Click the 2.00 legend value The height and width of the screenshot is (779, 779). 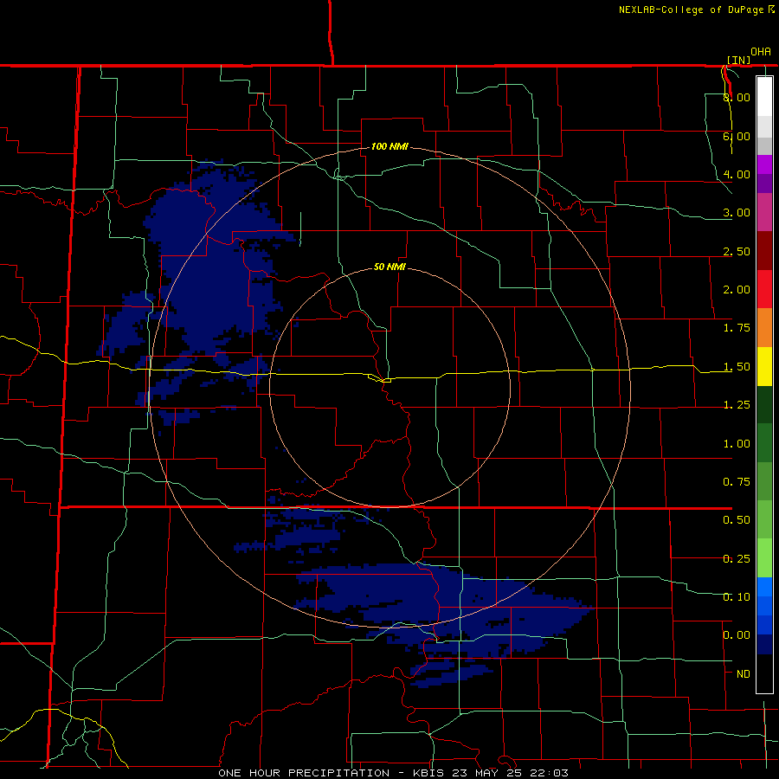(x=737, y=290)
